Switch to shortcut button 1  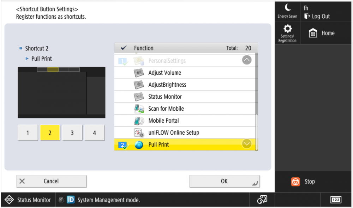click(27, 133)
